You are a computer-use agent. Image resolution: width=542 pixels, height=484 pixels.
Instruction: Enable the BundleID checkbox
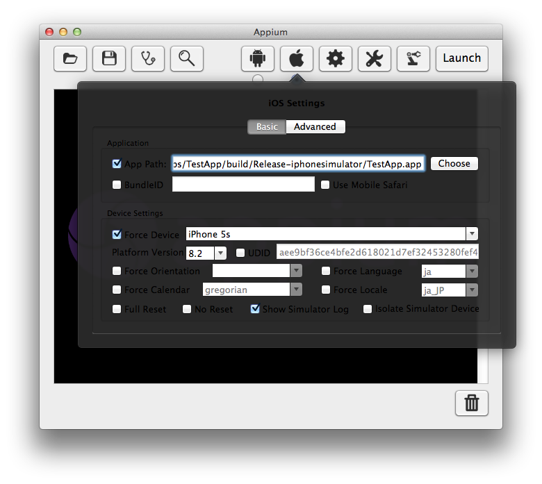[x=117, y=185]
